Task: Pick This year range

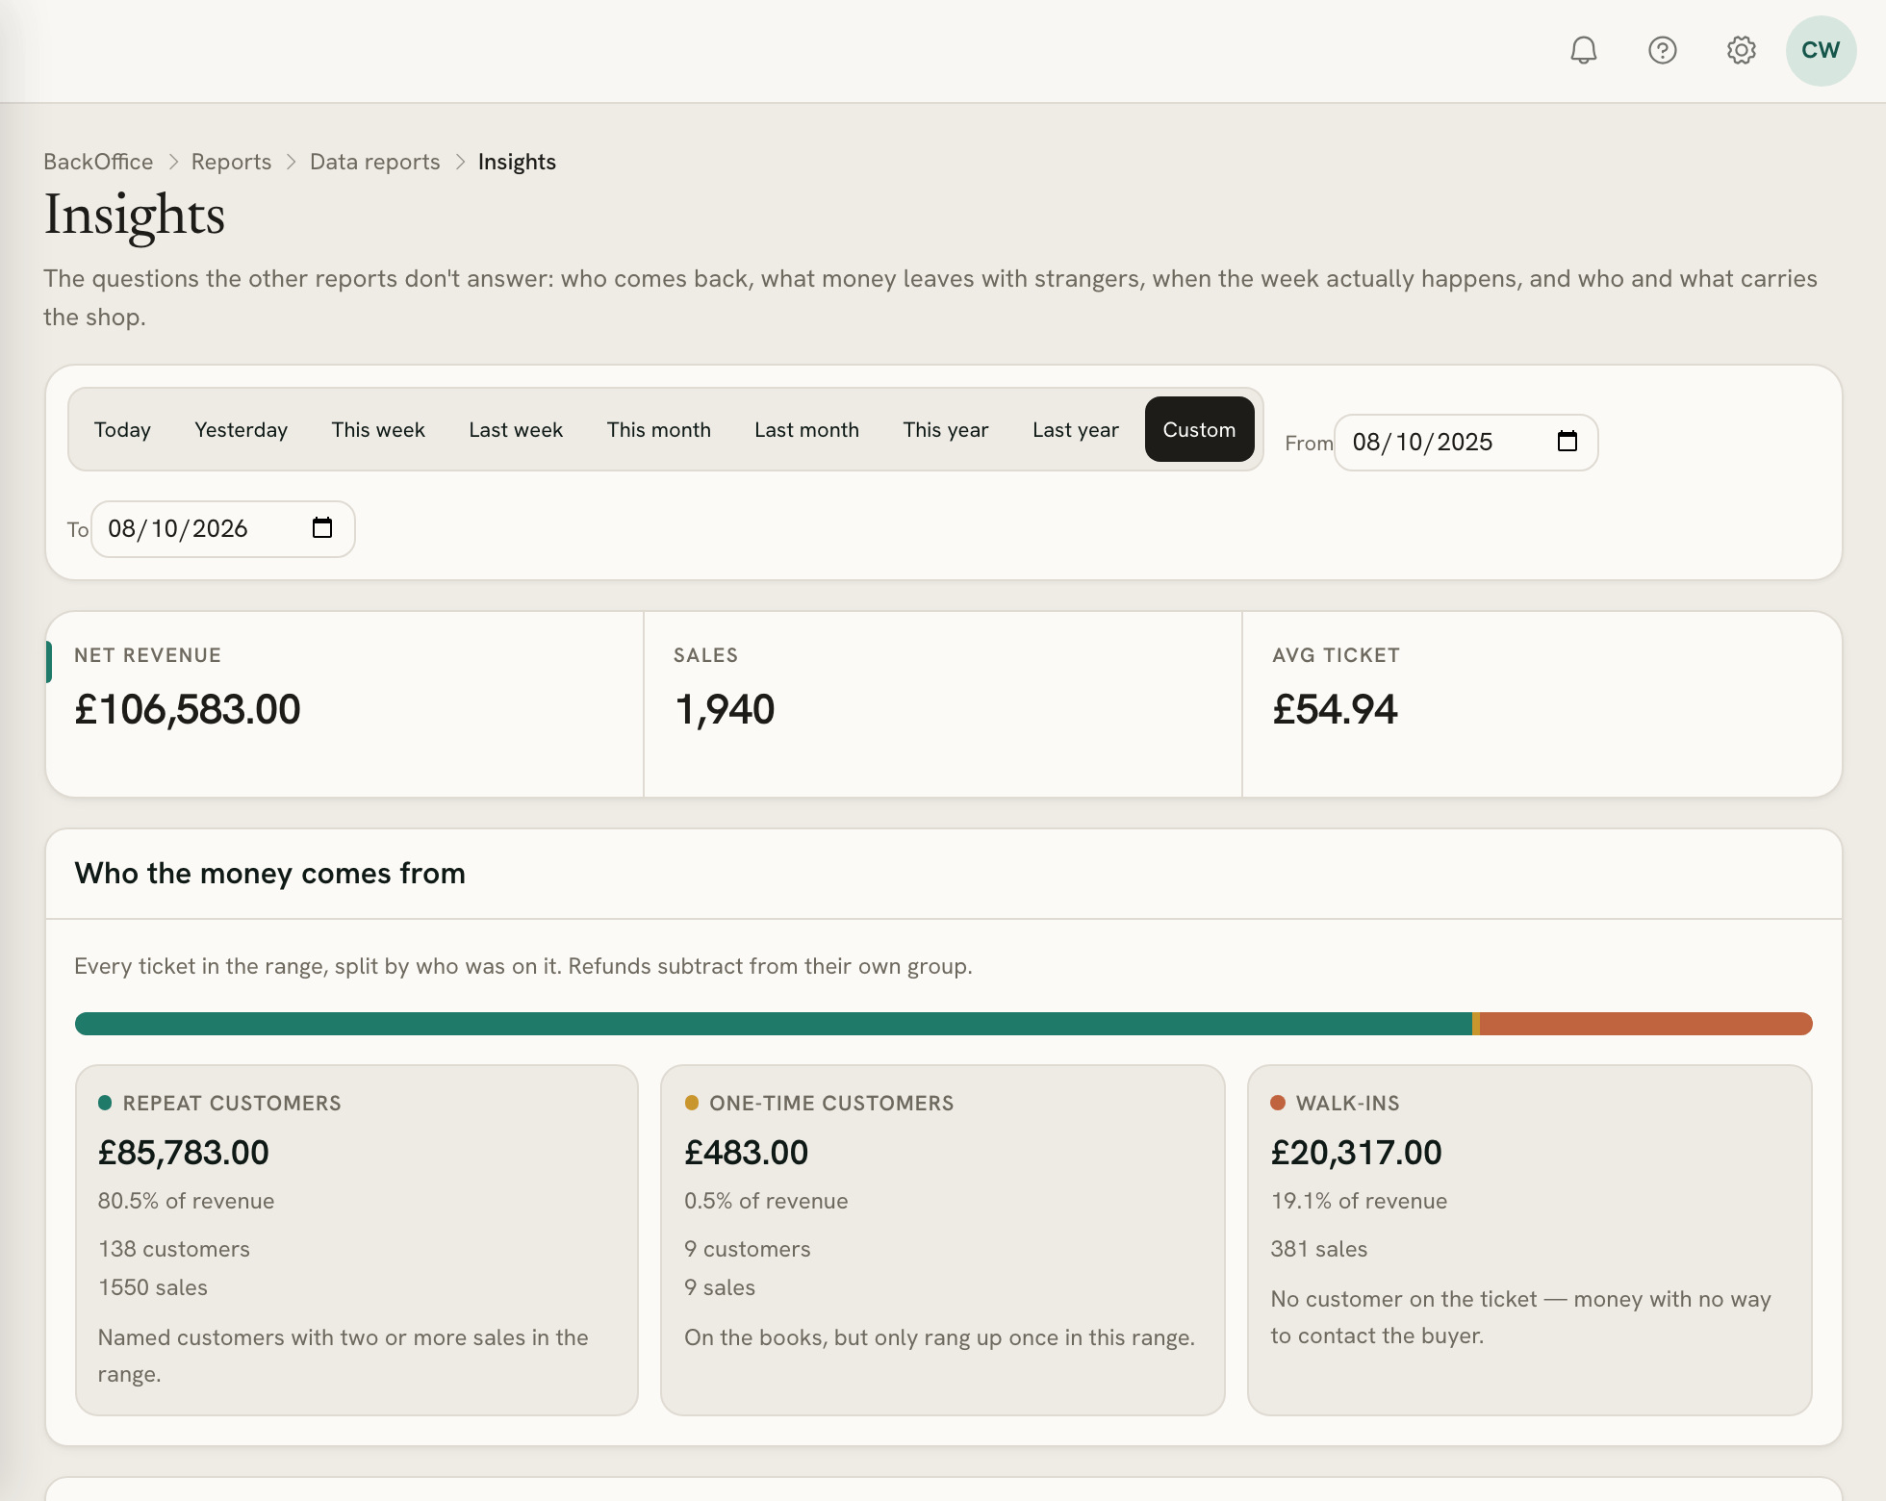Action: [945, 429]
